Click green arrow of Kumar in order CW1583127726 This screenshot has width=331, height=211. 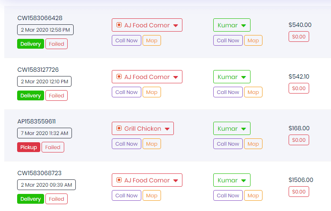243,77
